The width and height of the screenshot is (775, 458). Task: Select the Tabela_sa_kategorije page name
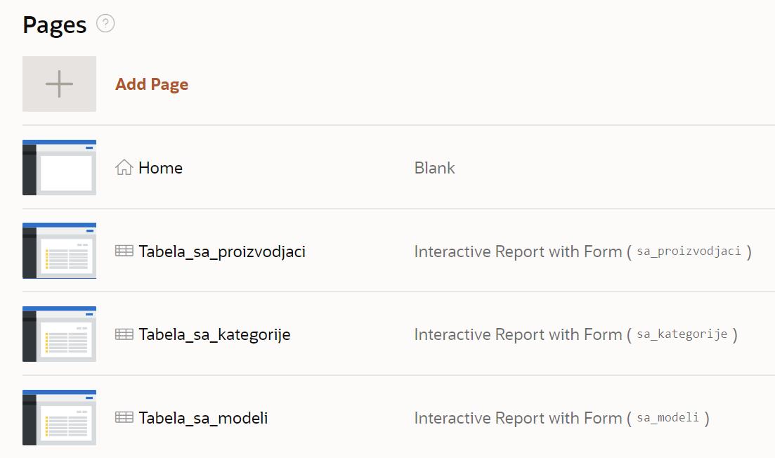click(214, 334)
